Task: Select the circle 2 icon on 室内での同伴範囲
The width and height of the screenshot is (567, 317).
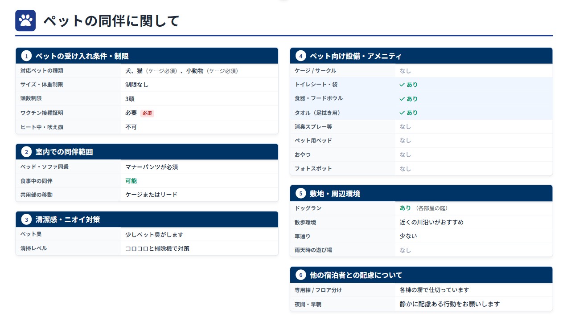Action: tap(27, 151)
